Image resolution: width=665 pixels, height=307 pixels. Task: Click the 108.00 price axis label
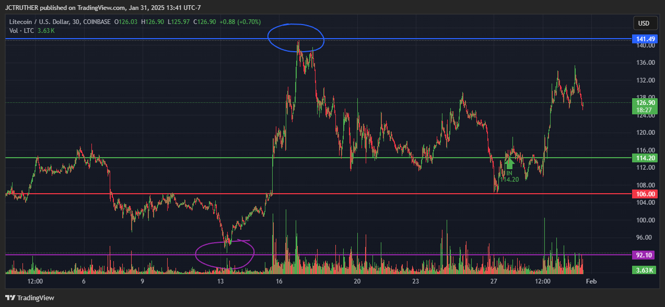[645, 185]
